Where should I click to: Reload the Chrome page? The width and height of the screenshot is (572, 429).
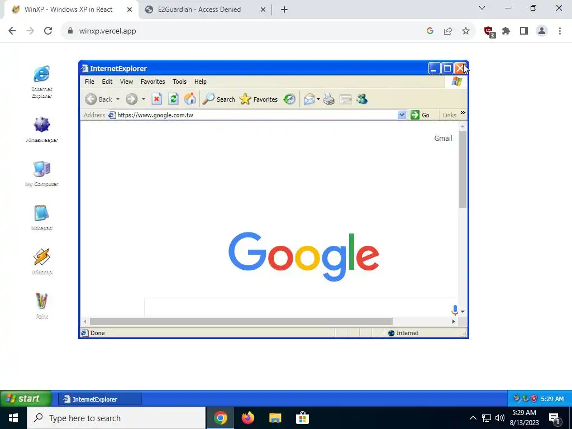48,31
